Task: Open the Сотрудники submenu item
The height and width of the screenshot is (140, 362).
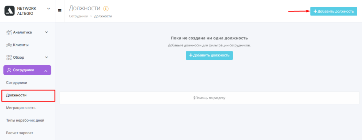Action: pyautogui.click(x=17, y=83)
